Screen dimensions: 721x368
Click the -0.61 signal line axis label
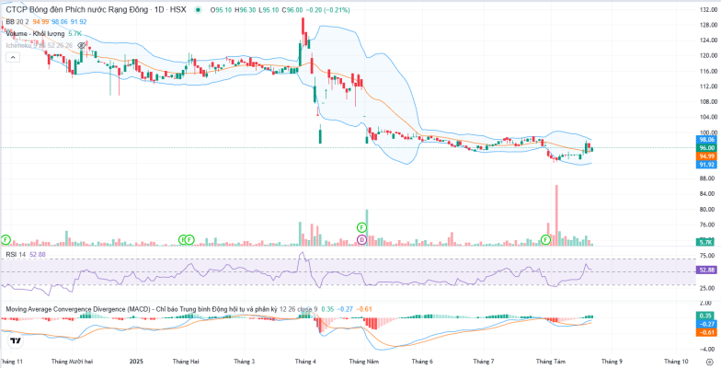pos(706,332)
